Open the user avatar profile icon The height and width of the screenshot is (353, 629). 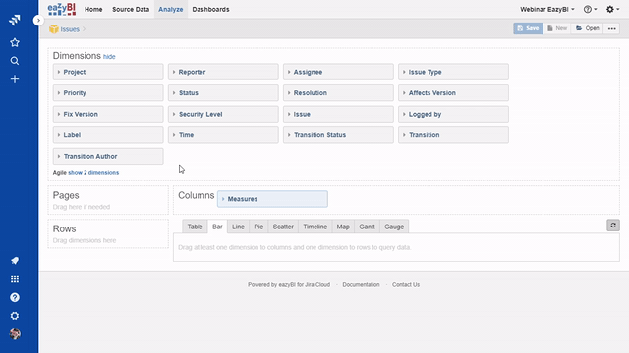(15, 334)
